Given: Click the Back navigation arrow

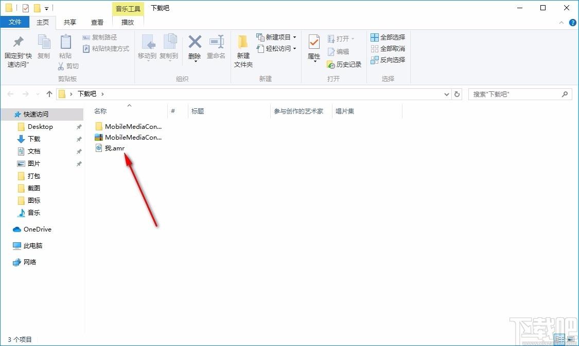Looking at the screenshot, I should pyautogui.click(x=10, y=94).
